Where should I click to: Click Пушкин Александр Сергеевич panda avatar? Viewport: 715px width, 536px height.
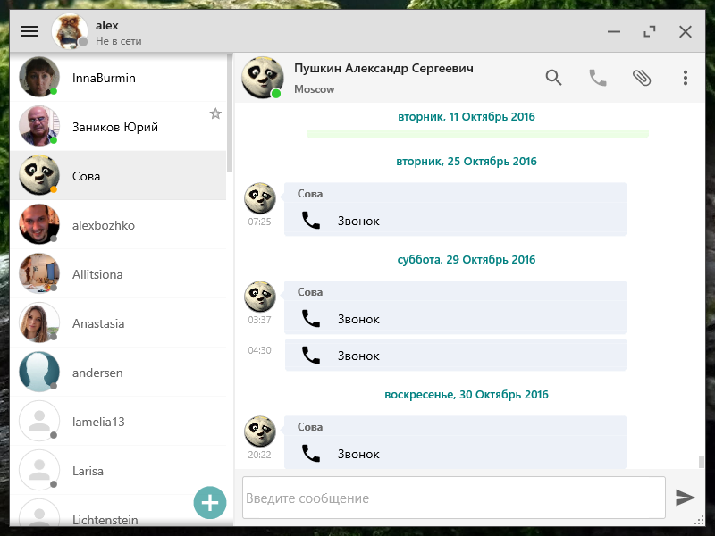(x=262, y=78)
